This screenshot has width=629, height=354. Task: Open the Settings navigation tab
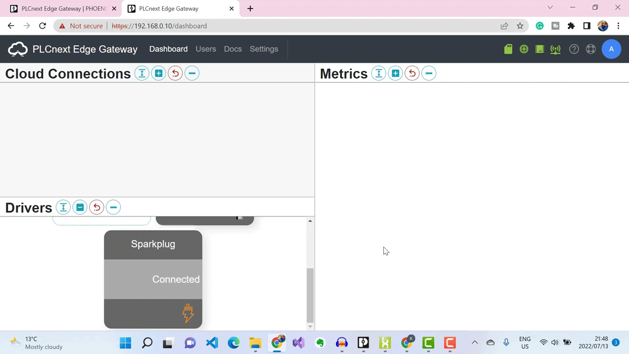coord(264,49)
